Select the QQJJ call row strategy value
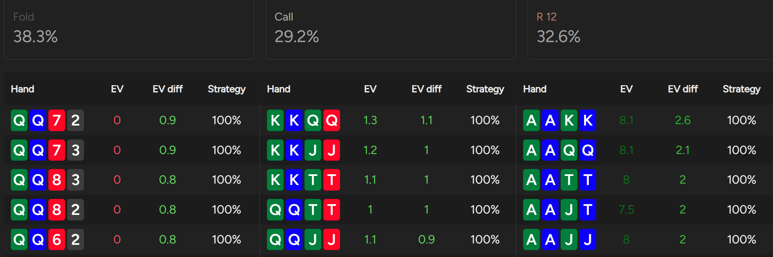This screenshot has width=773, height=257. (485, 239)
